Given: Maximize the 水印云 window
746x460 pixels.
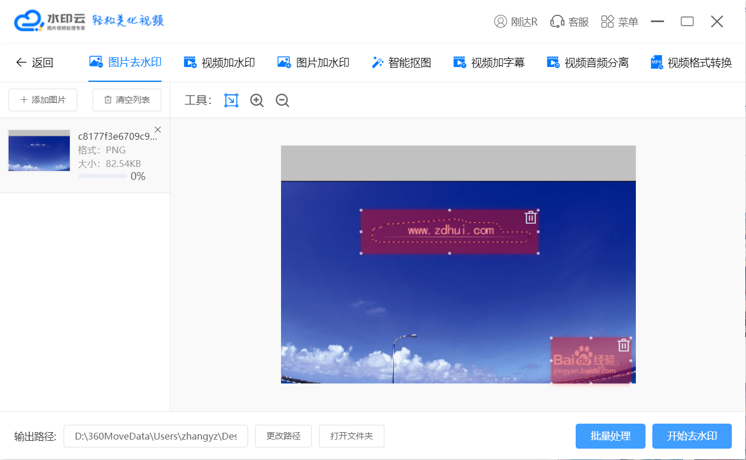Looking at the screenshot, I should [687, 22].
